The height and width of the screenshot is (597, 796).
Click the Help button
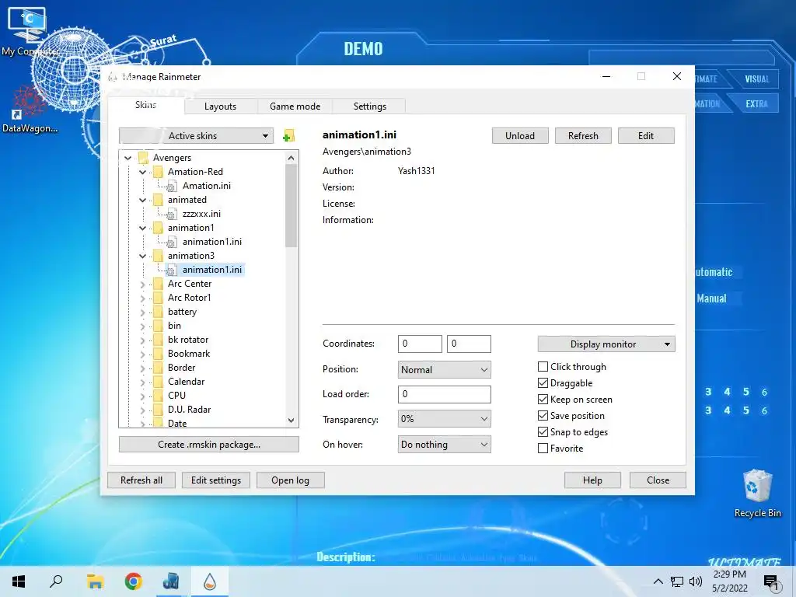[x=592, y=480]
